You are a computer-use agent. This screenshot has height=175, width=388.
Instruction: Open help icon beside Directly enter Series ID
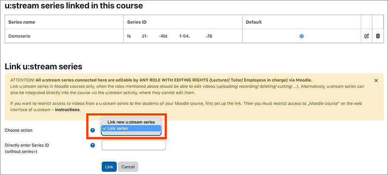point(93,145)
